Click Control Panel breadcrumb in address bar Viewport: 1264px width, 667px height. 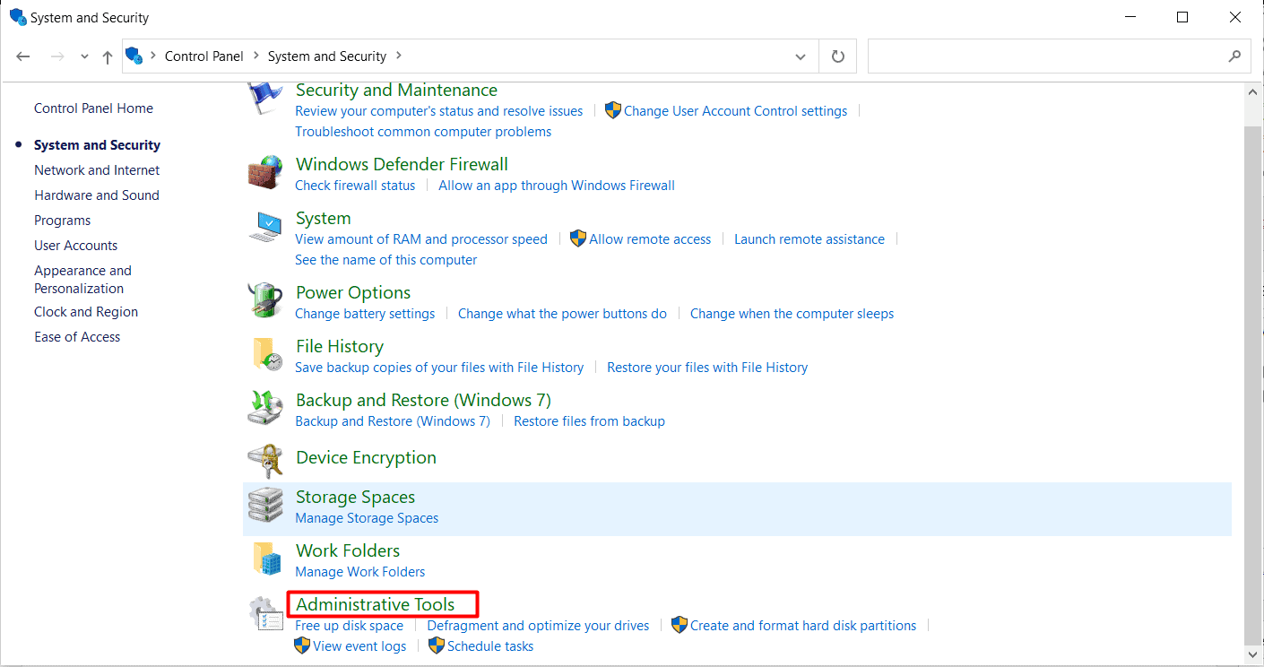[204, 56]
